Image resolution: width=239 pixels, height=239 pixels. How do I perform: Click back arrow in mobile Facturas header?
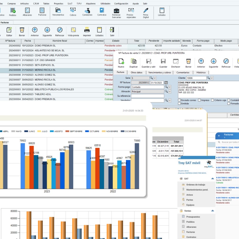[x=219, y=136]
